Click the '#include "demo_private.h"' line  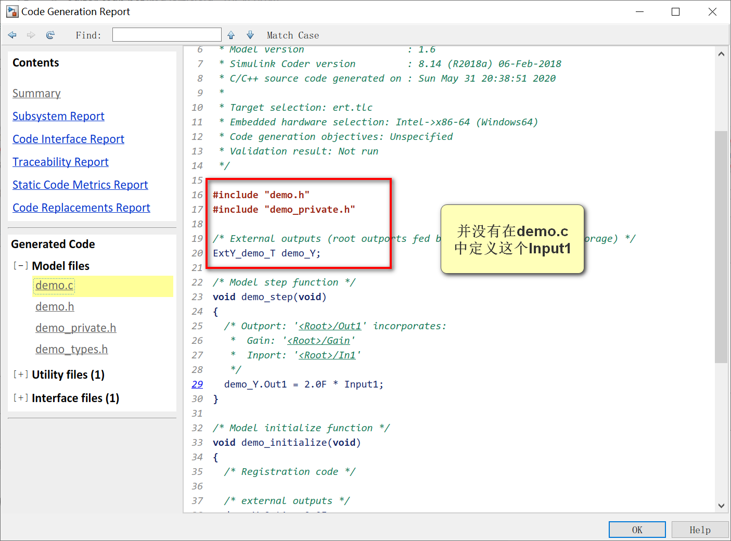[x=284, y=210]
